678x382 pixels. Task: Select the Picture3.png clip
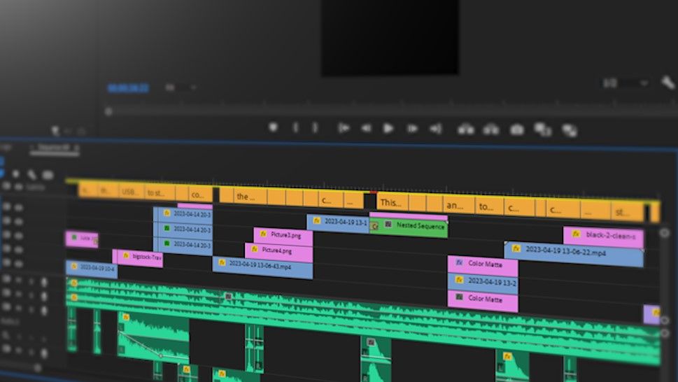283,236
